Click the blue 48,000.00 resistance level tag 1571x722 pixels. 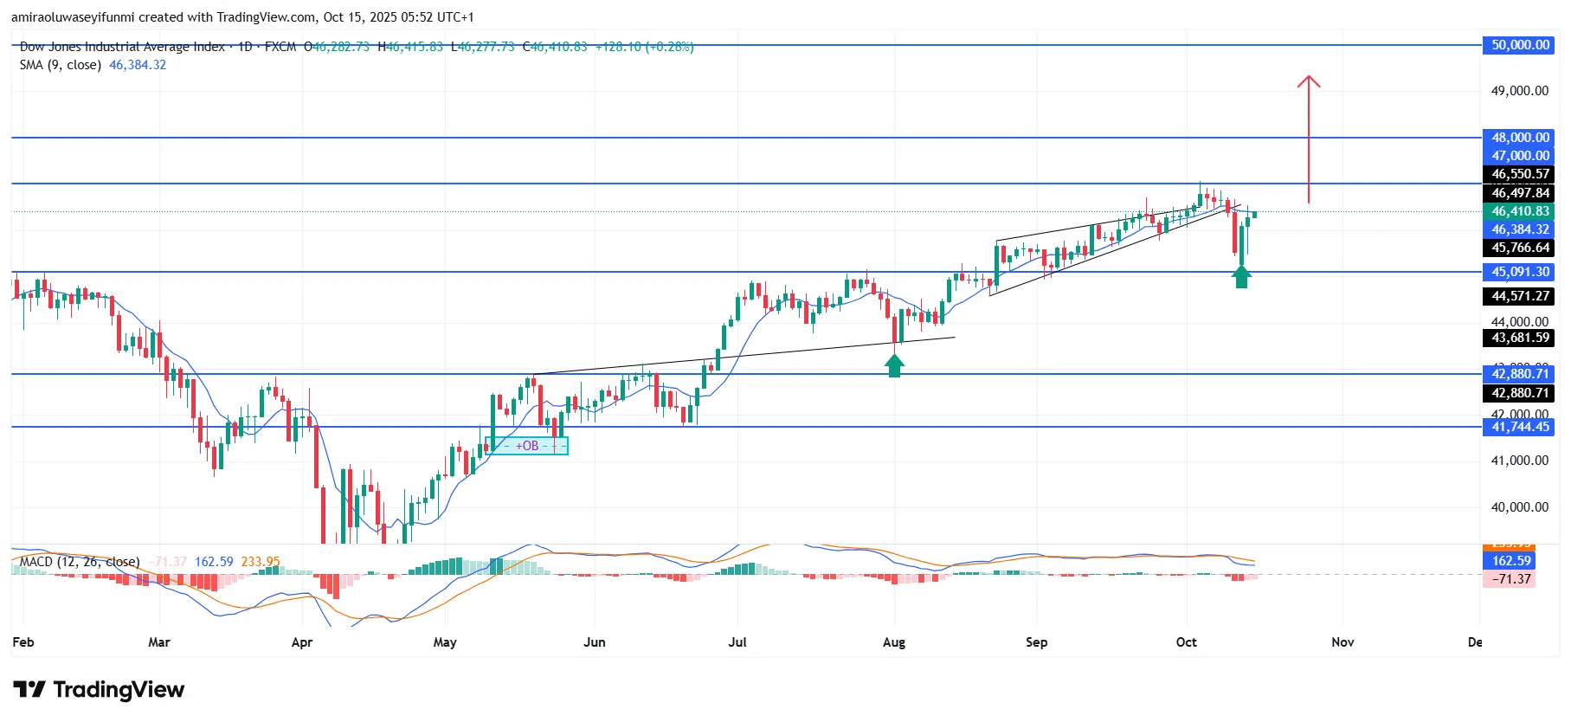click(1519, 138)
